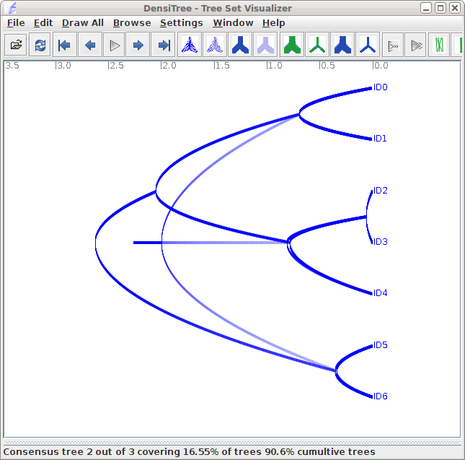The image size is (465, 460).
Task: Jump to last tree with end arrow
Action: 164,45
